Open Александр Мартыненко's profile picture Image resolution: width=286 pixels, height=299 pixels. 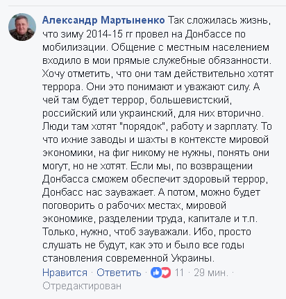(x=22, y=27)
